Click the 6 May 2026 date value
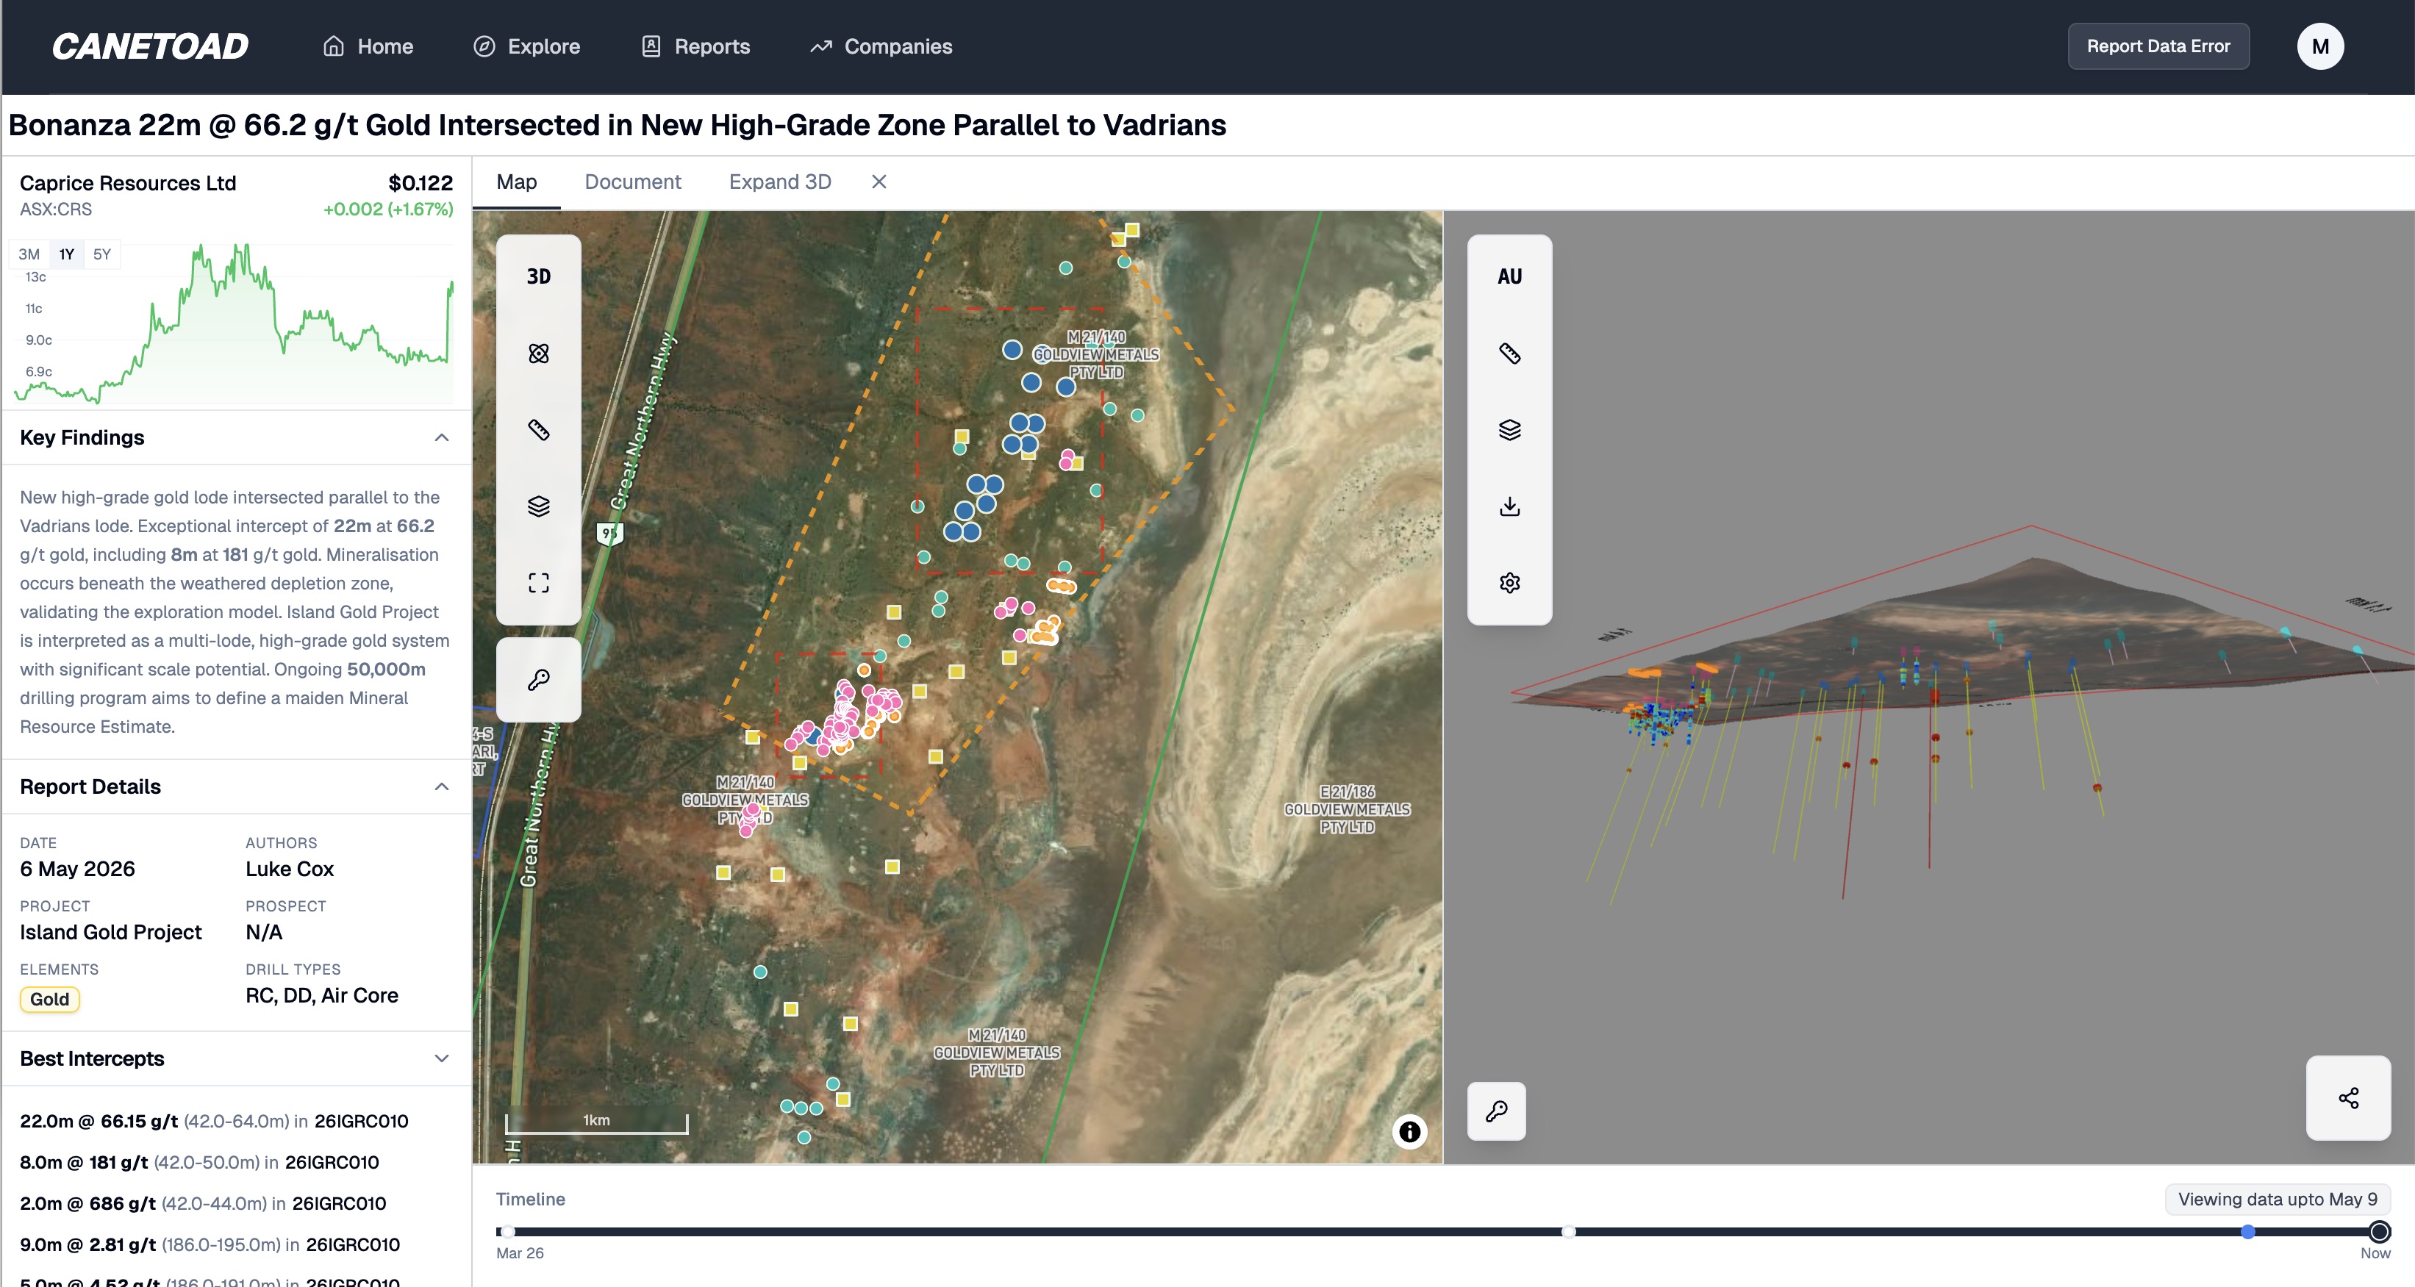 point(77,869)
